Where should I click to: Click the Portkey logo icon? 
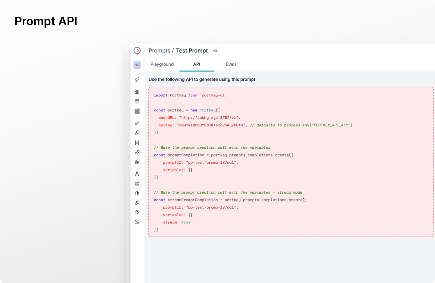(x=137, y=51)
